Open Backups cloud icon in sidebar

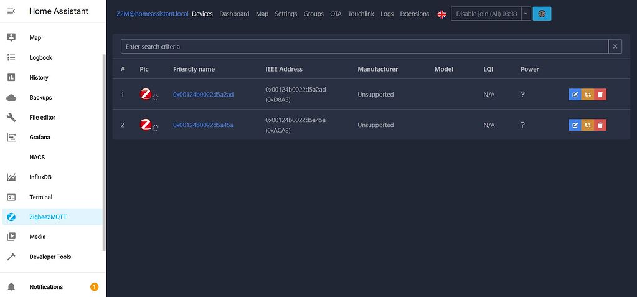pos(11,98)
